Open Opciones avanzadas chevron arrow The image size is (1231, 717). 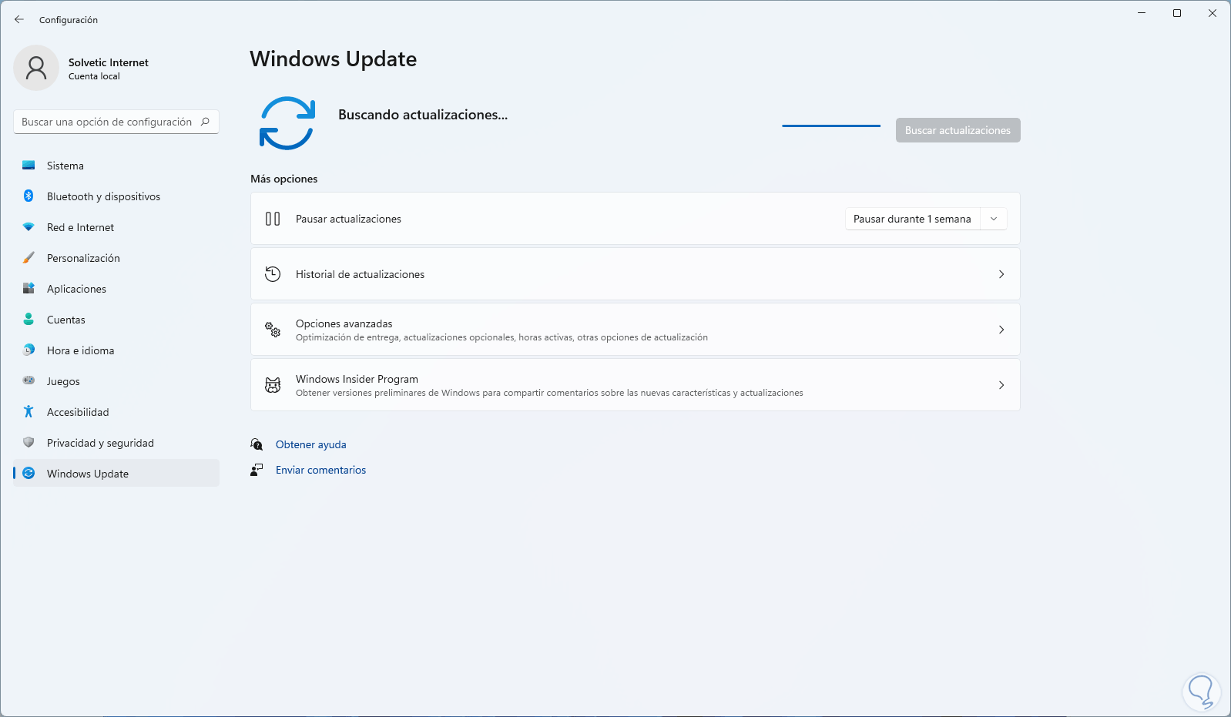(x=1001, y=330)
